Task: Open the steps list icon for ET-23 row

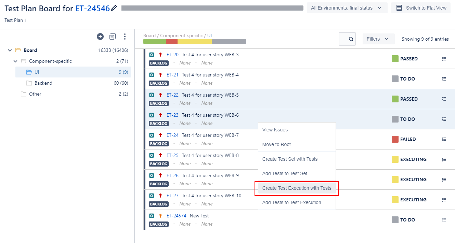Action: [x=444, y=119]
